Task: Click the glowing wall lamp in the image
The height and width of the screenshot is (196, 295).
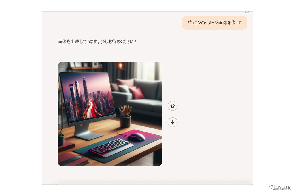Action: tap(120, 66)
